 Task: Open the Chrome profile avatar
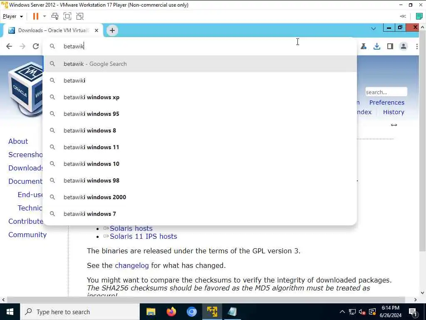pyautogui.click(x=404, y=46)
